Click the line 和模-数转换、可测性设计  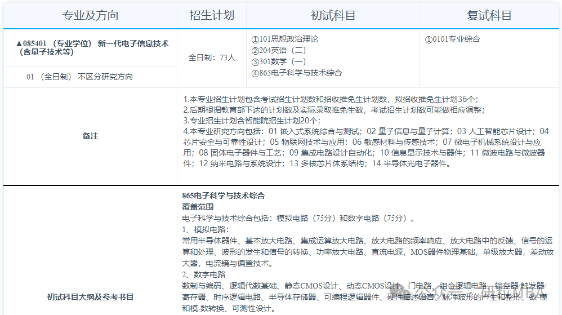click(x=229, y=309)
